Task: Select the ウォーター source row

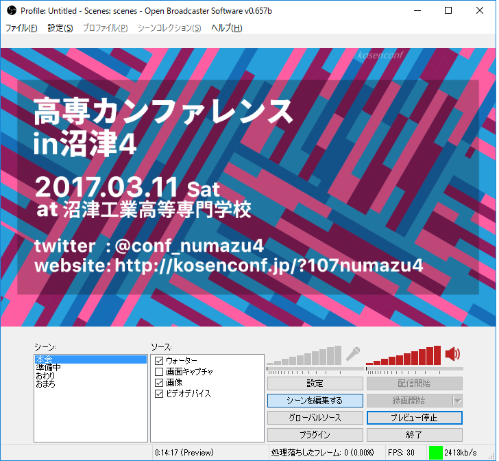Action: coord(207,361)
